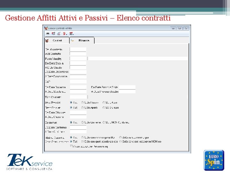230x173 pixels.
Task: Select Solo con gest. scadenze sos option
Action: pyautogui.click(x=83, y=141)
